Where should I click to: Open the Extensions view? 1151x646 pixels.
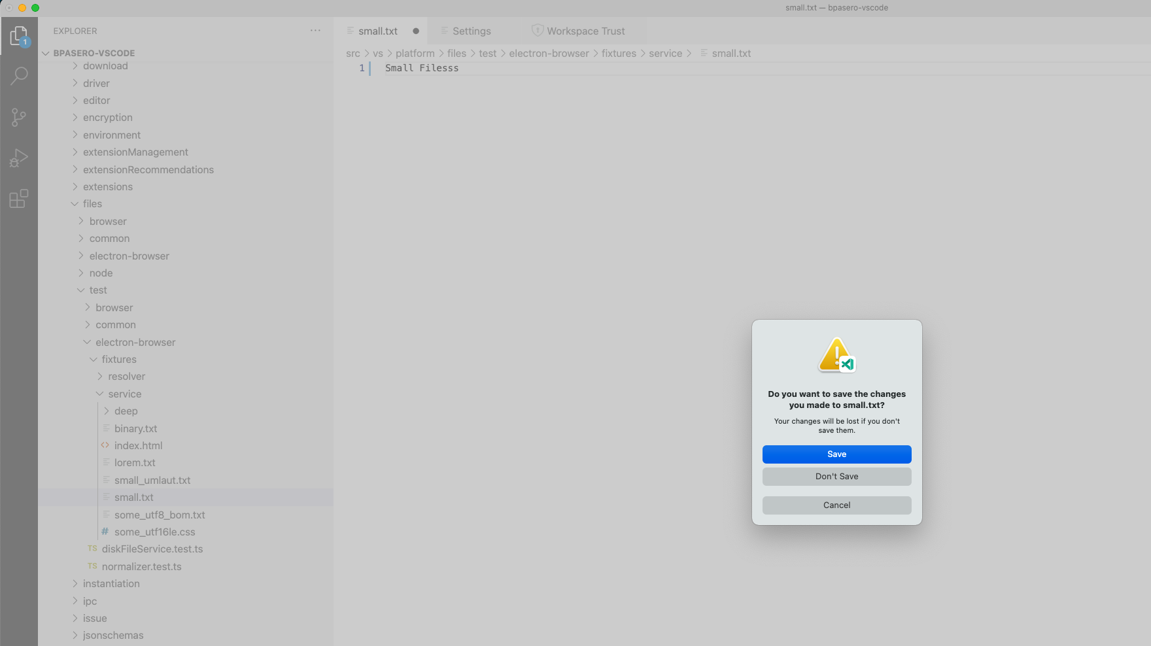tap(18, 199)
